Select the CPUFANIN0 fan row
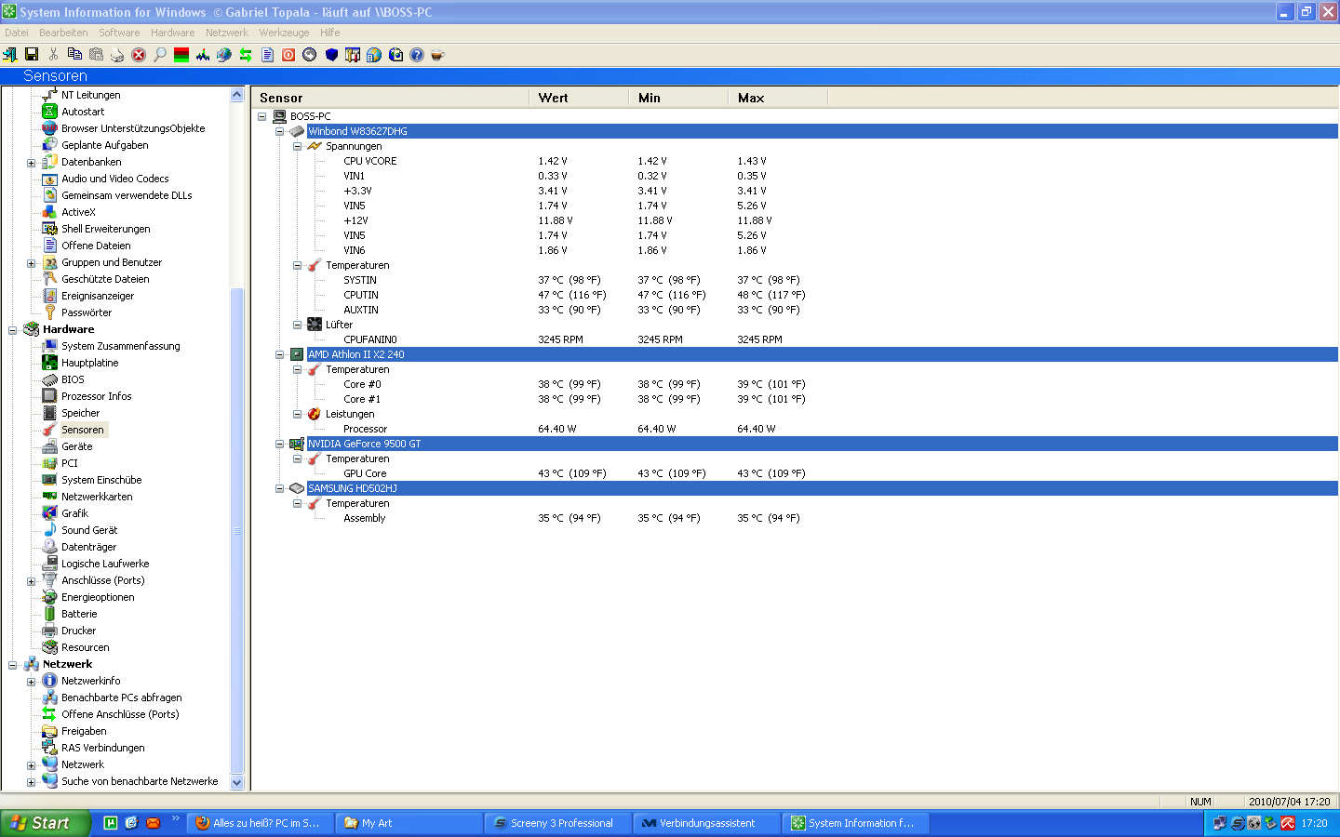This screenshot has height=837, width=1340. click(x=370, y=339)
